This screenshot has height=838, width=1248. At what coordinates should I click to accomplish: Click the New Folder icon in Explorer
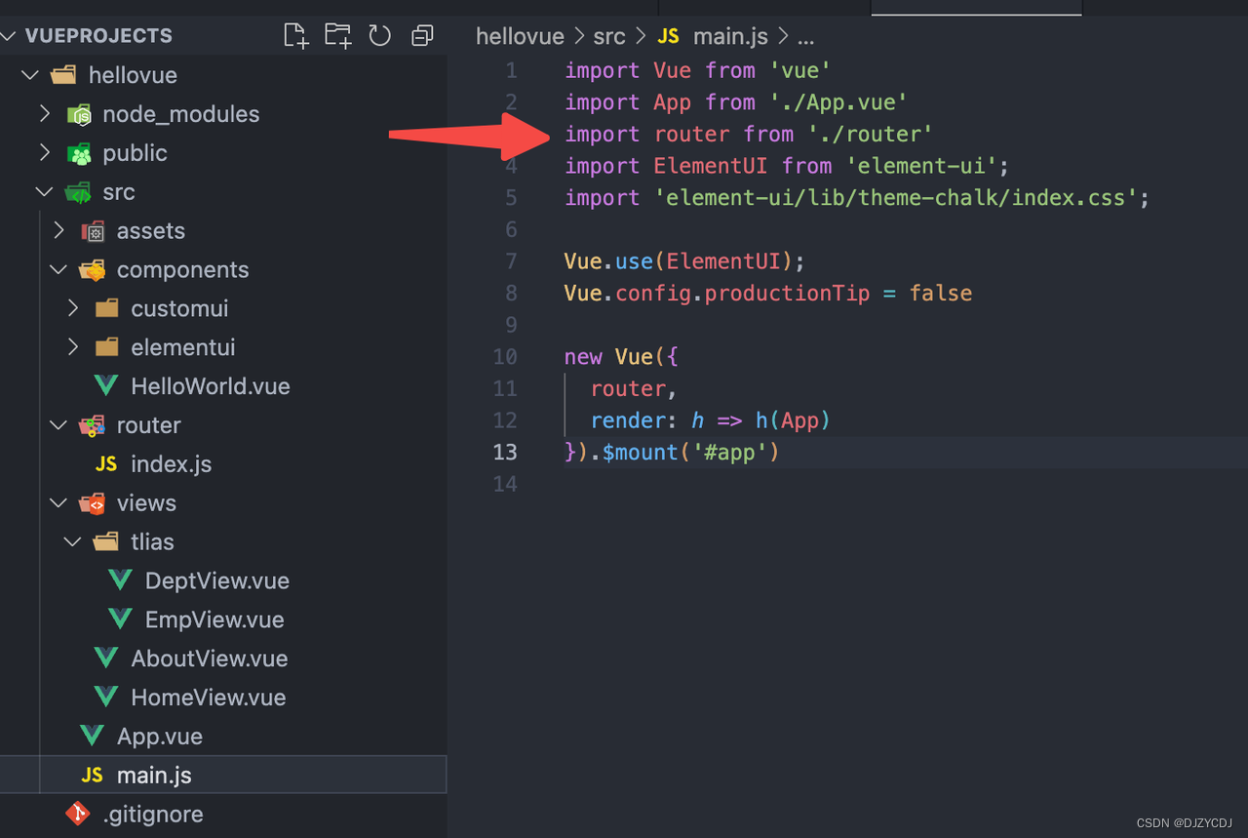337,34
